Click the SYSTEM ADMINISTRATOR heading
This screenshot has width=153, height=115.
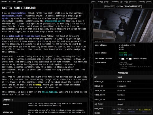[19, 8]
